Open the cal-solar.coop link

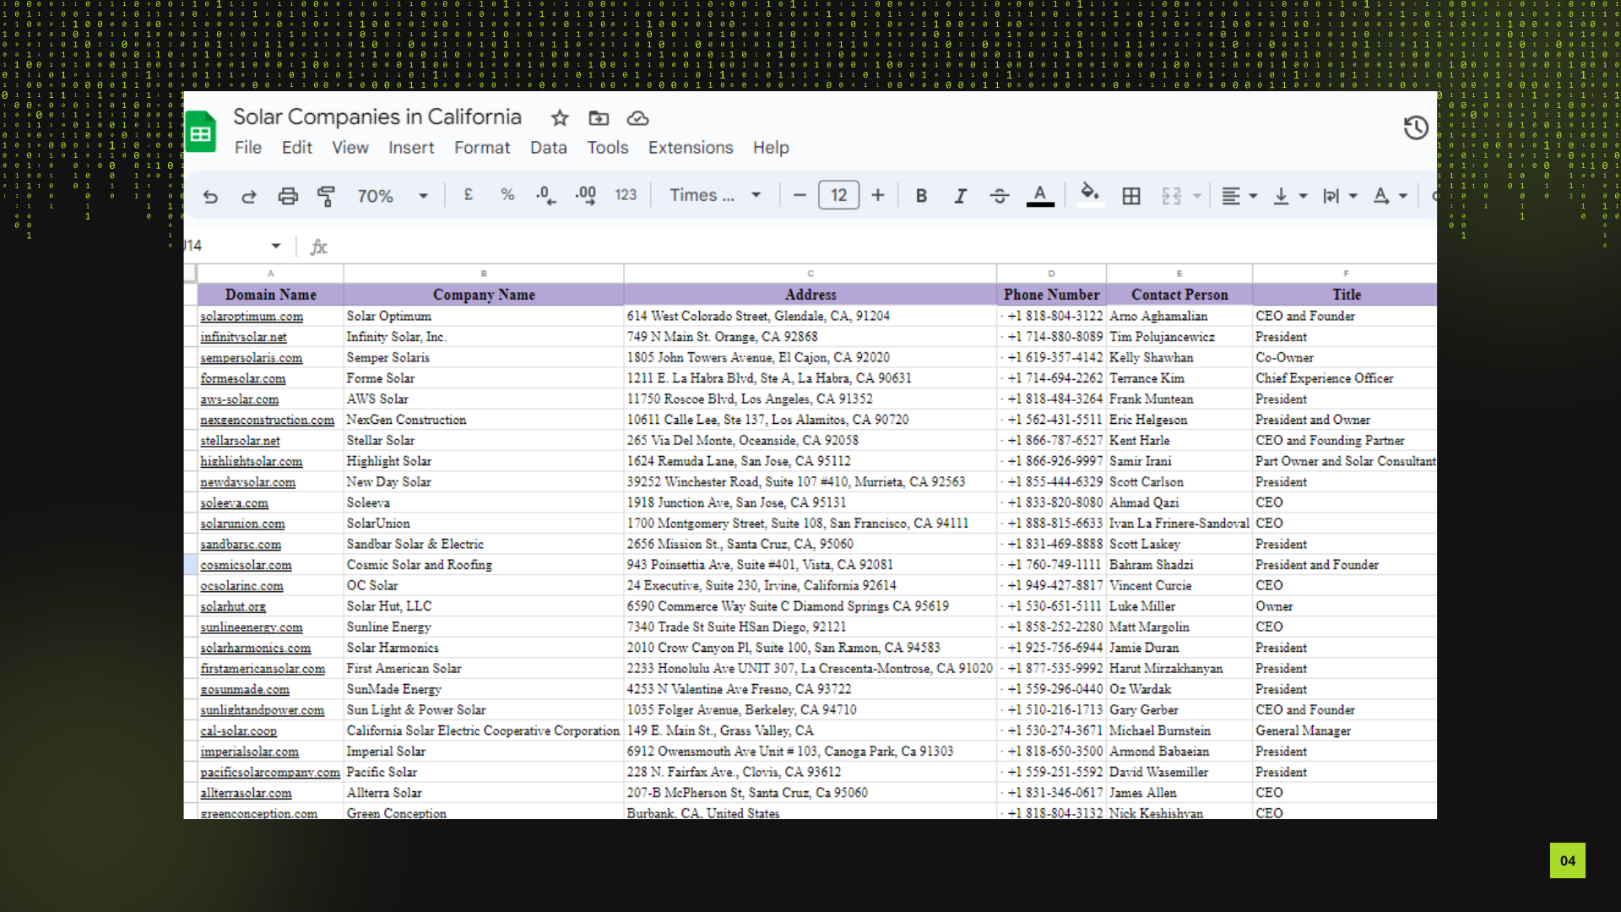[x=238, y=731]
